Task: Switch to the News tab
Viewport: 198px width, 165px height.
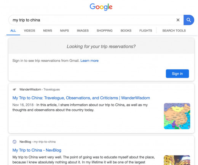Action: pos(48,31)
